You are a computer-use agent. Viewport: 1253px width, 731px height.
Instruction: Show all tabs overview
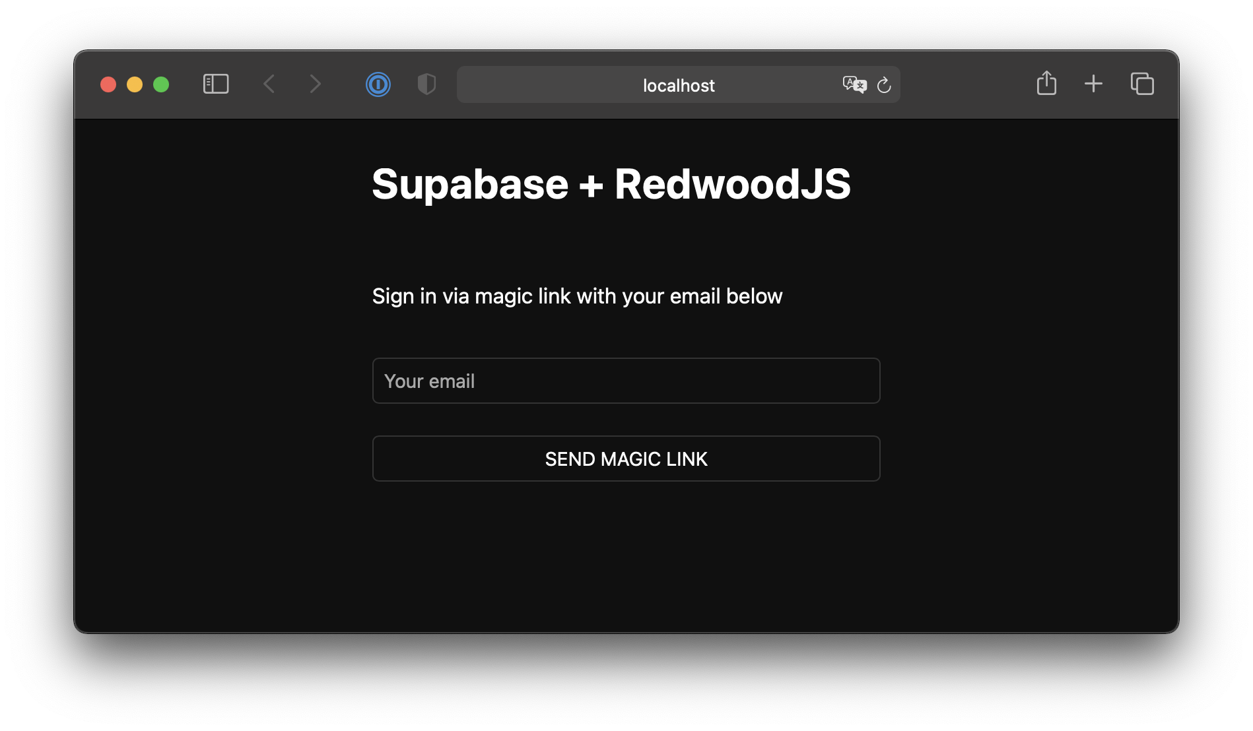1142,84
